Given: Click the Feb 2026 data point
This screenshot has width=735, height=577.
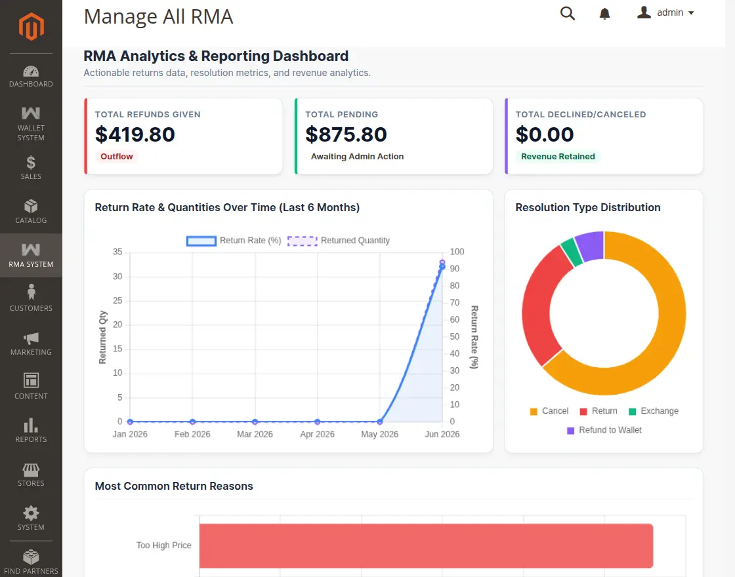Looking at the screenshot, I should coord(192,422).
